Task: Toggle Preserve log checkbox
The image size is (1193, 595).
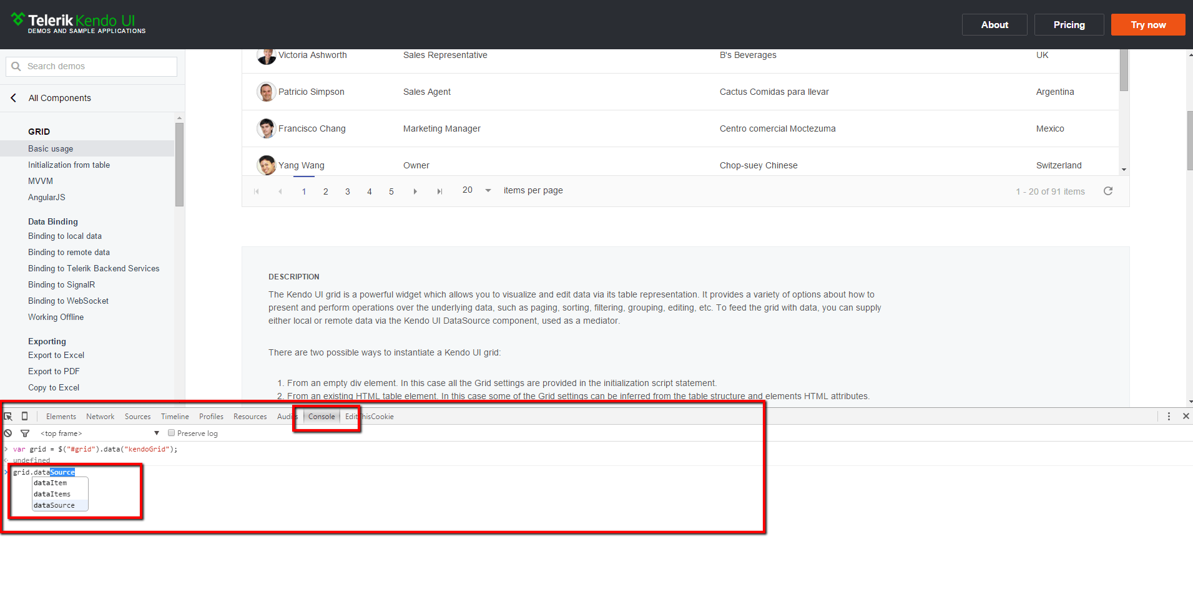Action: (171, 433)
